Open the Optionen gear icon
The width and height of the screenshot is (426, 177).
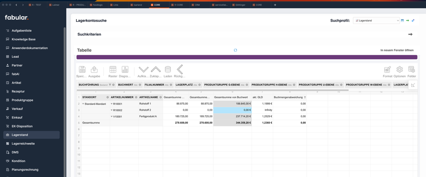click(400, 70)
